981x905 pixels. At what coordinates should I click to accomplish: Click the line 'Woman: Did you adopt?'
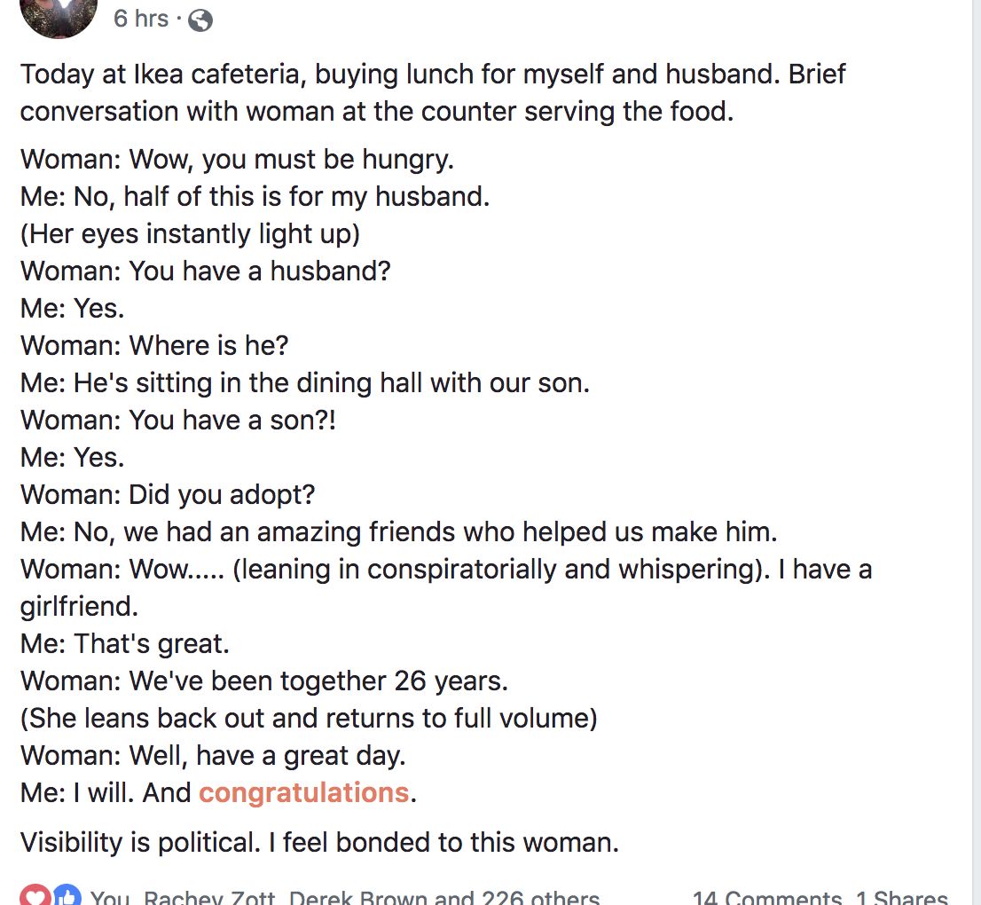pos(168,494)
